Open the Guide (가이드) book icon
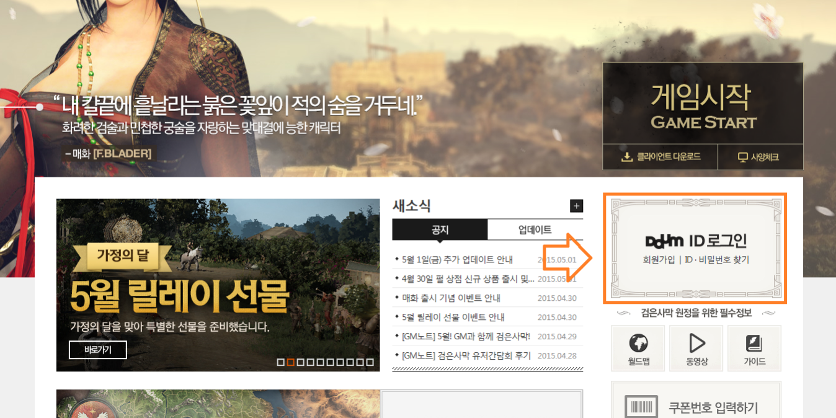Screen dimensions: 836x418 click(754, 343)
